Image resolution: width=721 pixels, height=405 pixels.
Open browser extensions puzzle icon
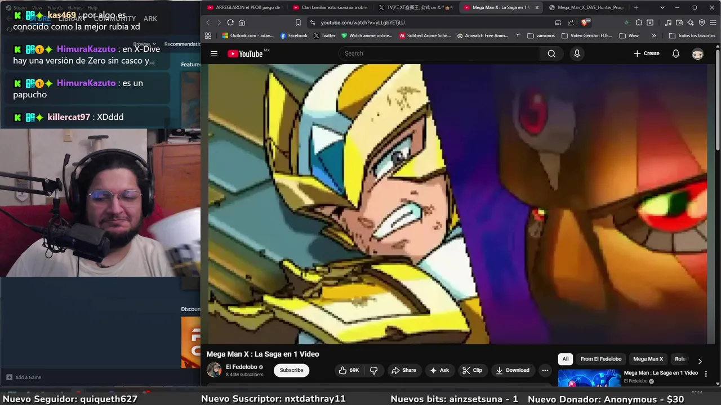coord(639,22)
